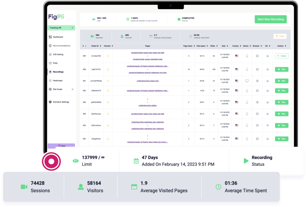The width and height of the screenshot is (306, 207).
Task: Toggle favorite star for session 586
Action: click(x=108, y=91)
